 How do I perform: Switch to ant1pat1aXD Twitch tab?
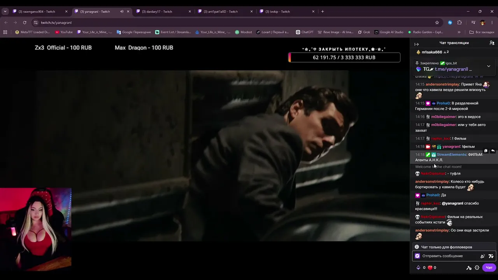tap(221, 12)
